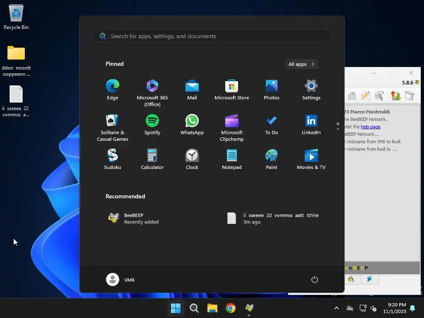424x318 pixels.
Task: Open the To Do app
Action: [272, 125]
